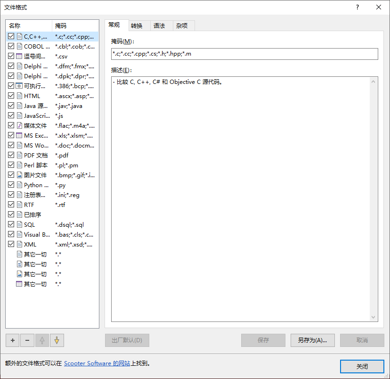Select the 其它一切 picture icon row

(x=52, y=274)
